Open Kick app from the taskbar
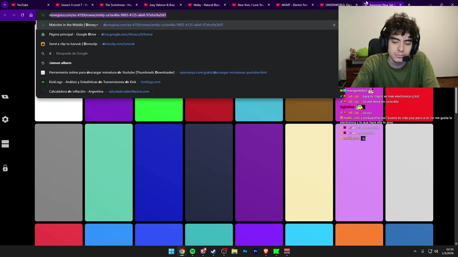This screenshot has width=458, height=257. click(276, 251)
